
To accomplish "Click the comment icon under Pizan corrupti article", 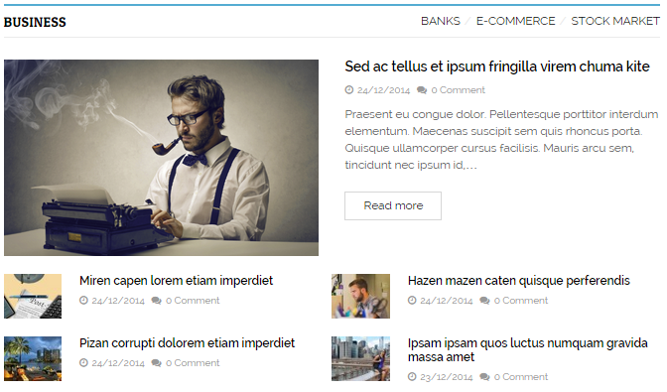I will coord(156,363).
